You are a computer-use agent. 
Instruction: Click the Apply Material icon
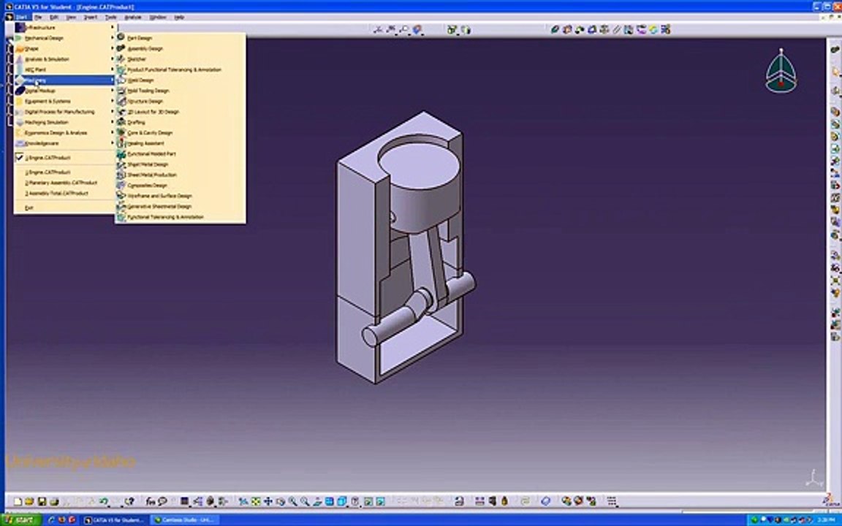[545, 501]
